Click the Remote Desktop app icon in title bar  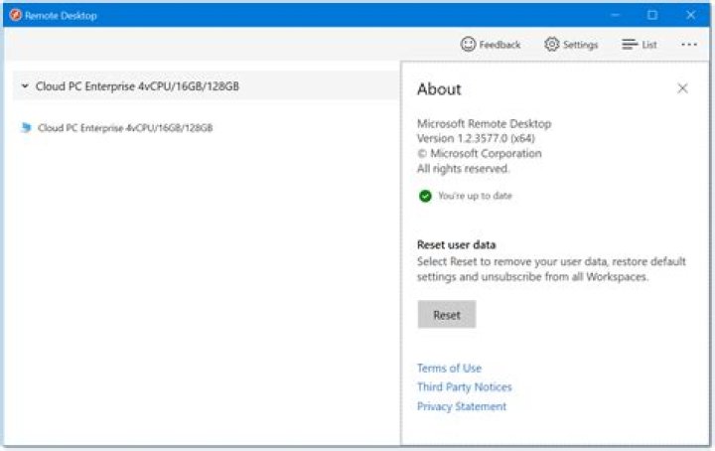point(16,15)
